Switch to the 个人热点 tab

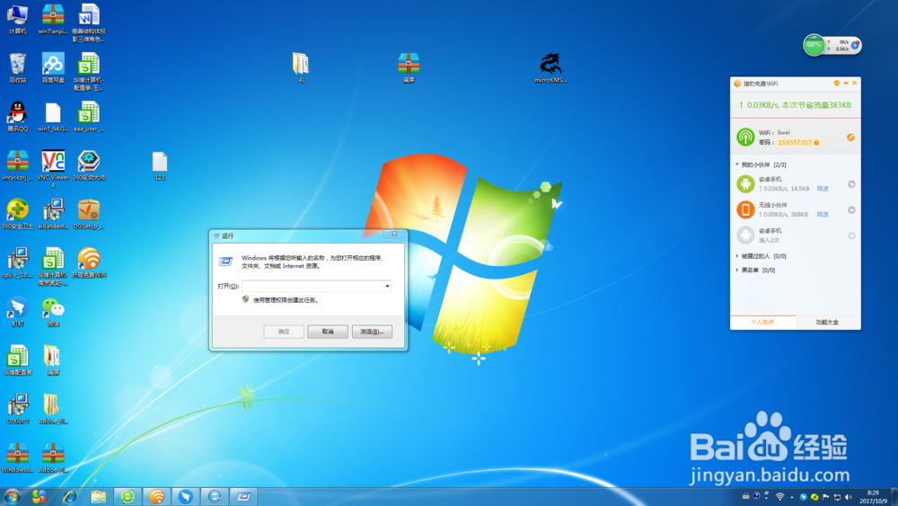point(762,323)
